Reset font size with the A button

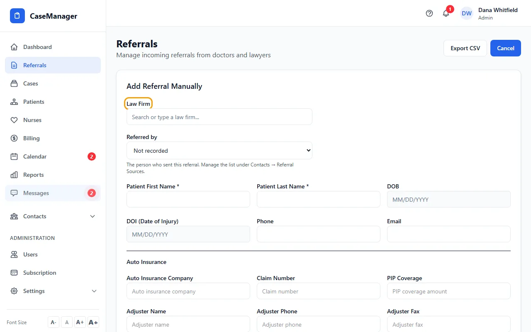point(67,322)
